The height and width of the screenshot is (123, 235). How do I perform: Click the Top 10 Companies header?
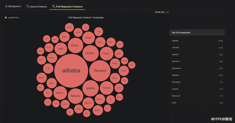click(x=197, y=32)
